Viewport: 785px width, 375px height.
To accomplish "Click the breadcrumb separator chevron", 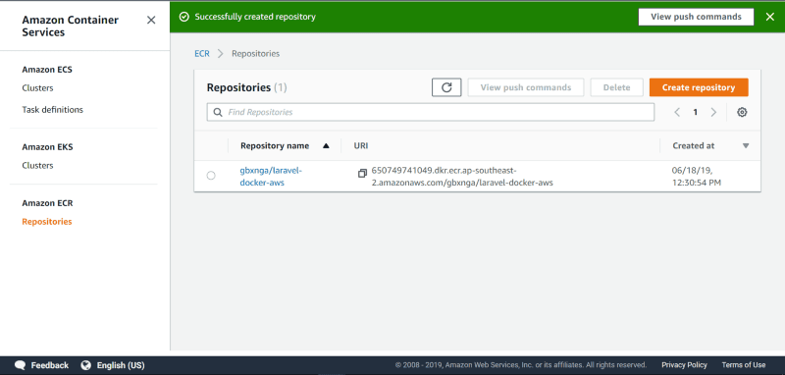I will pyautogui.click(x=220, y=54).
